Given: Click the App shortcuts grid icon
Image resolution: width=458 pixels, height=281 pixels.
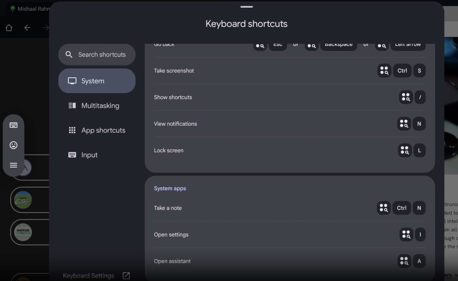Looking at the screenshot, I should pyautogui.click(x=72, y=130).
